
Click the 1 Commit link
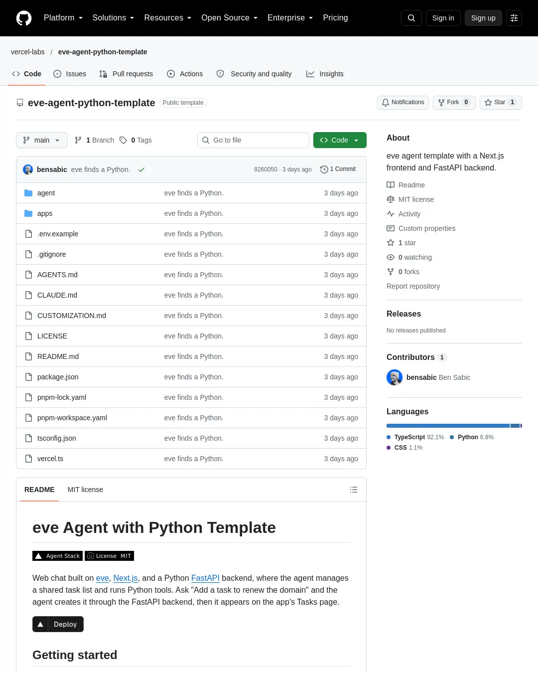(338, 169)
